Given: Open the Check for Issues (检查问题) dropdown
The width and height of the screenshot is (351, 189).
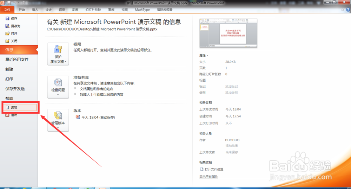Looking at the screenshot, I should [x=58, y=87].
